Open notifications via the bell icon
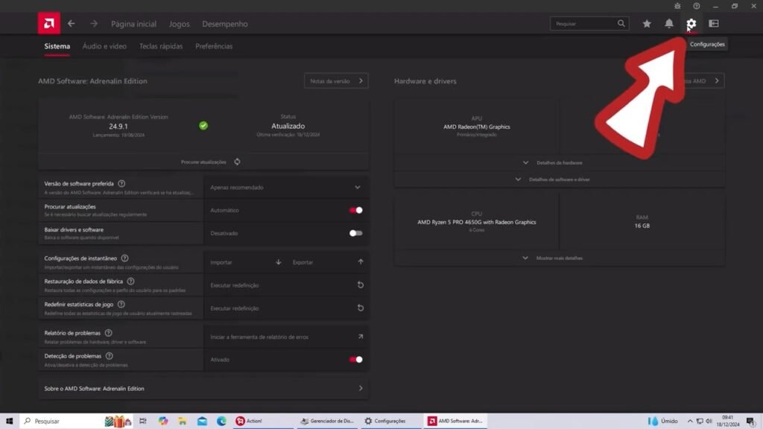This screenshot has width=763, height=429. 669,23
